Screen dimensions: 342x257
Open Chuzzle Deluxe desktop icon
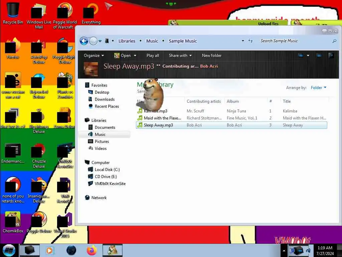click(x=39, y=156)
